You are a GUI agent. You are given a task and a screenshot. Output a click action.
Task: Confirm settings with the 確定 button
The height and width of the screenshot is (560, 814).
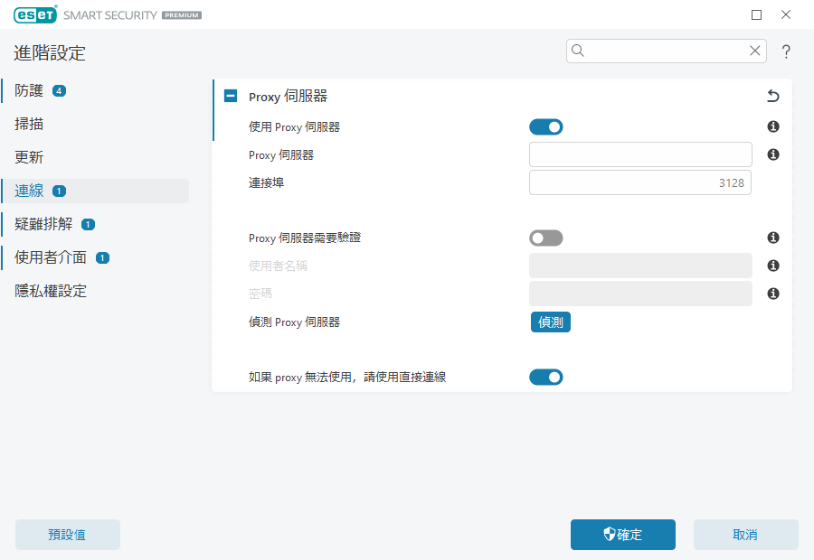(622, 535)
